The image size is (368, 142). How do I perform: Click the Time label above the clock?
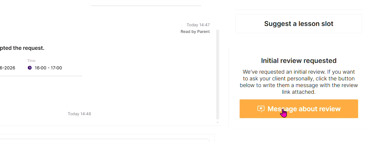pos(31,61)
